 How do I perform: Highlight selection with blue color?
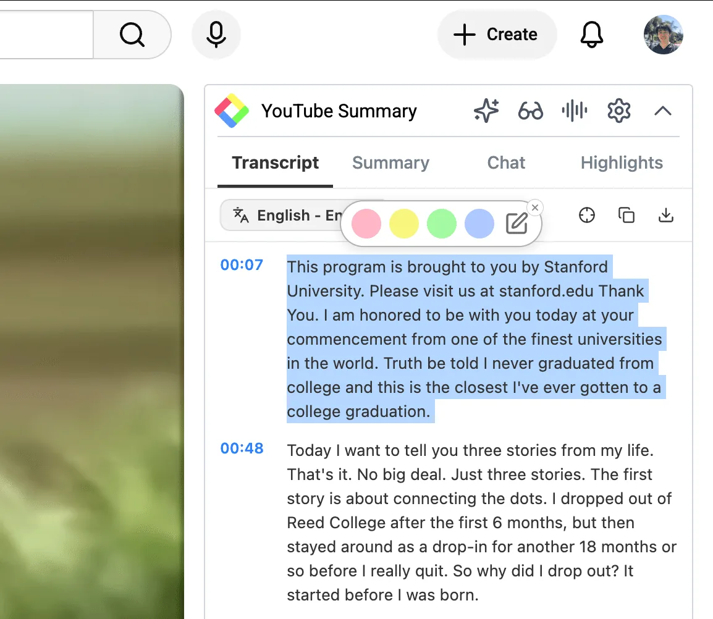pyautogui.click(x=479, y=224)
